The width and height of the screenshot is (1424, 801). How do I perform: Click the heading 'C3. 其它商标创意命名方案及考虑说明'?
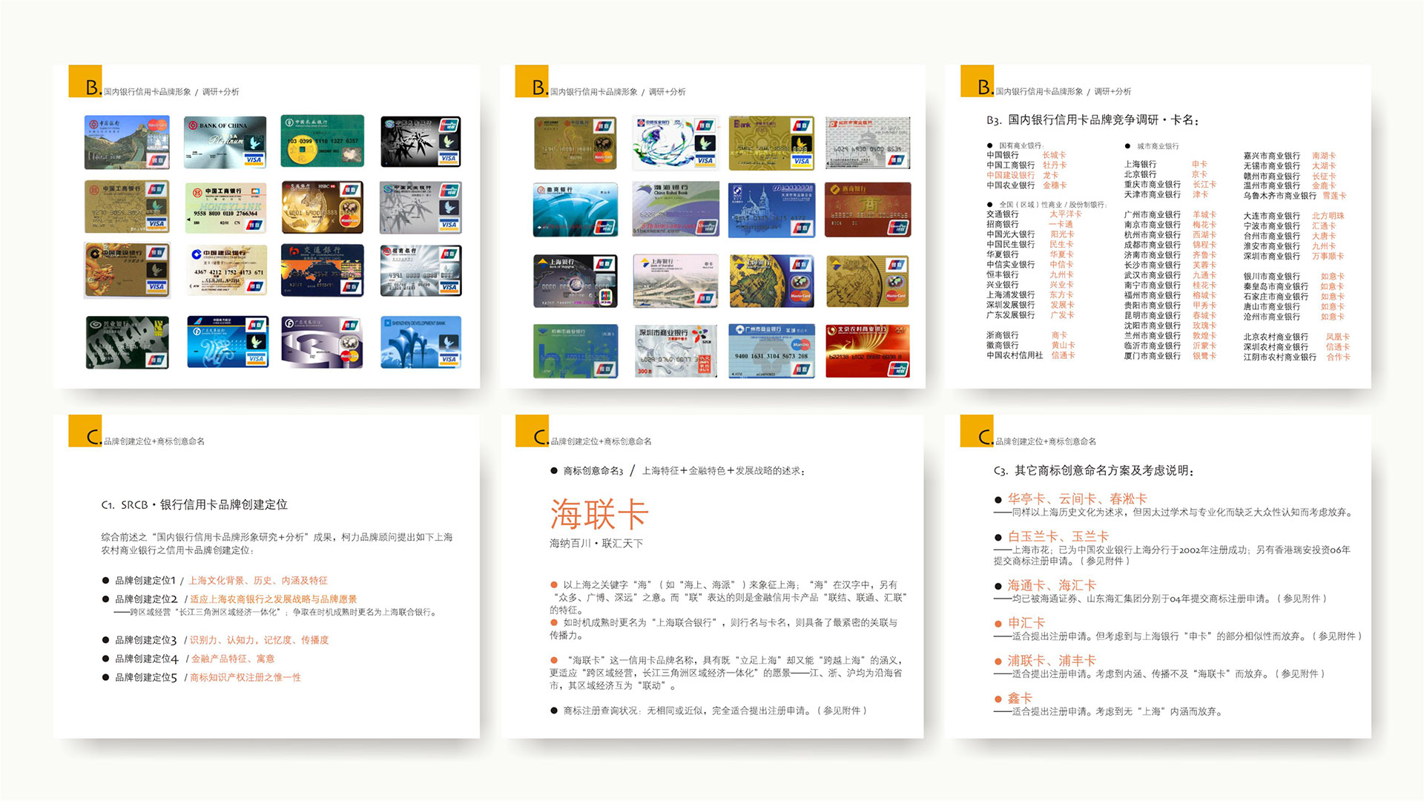point(1093,470)
